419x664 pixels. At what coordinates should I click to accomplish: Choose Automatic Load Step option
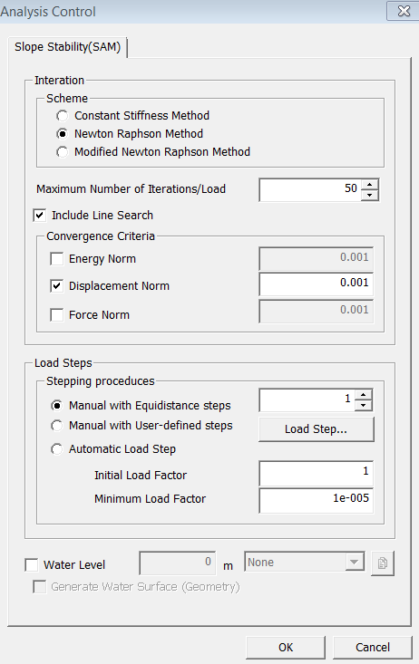coord(57,449)
